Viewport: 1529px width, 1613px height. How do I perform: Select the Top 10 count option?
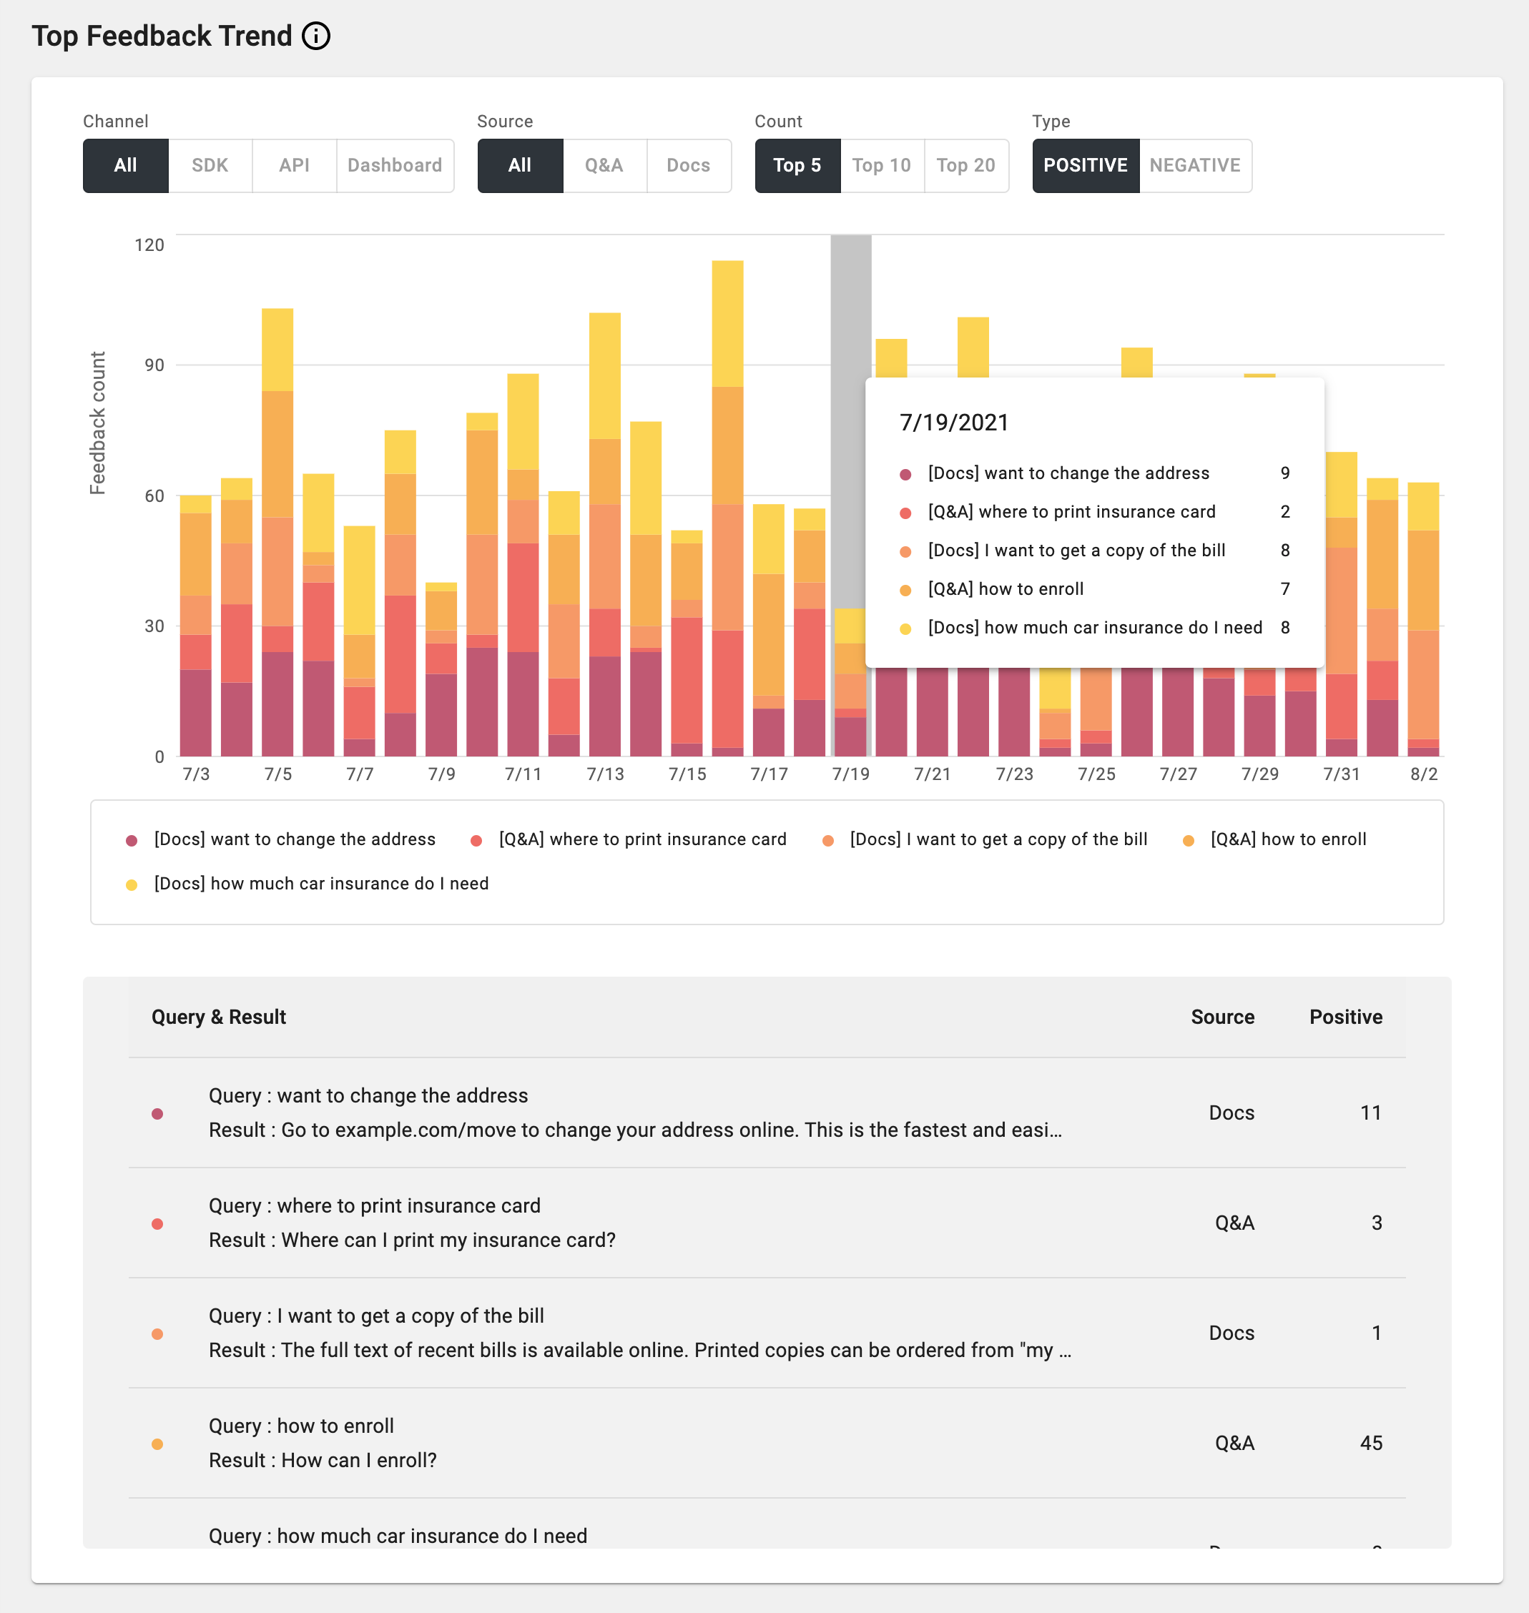pos(881,165)
